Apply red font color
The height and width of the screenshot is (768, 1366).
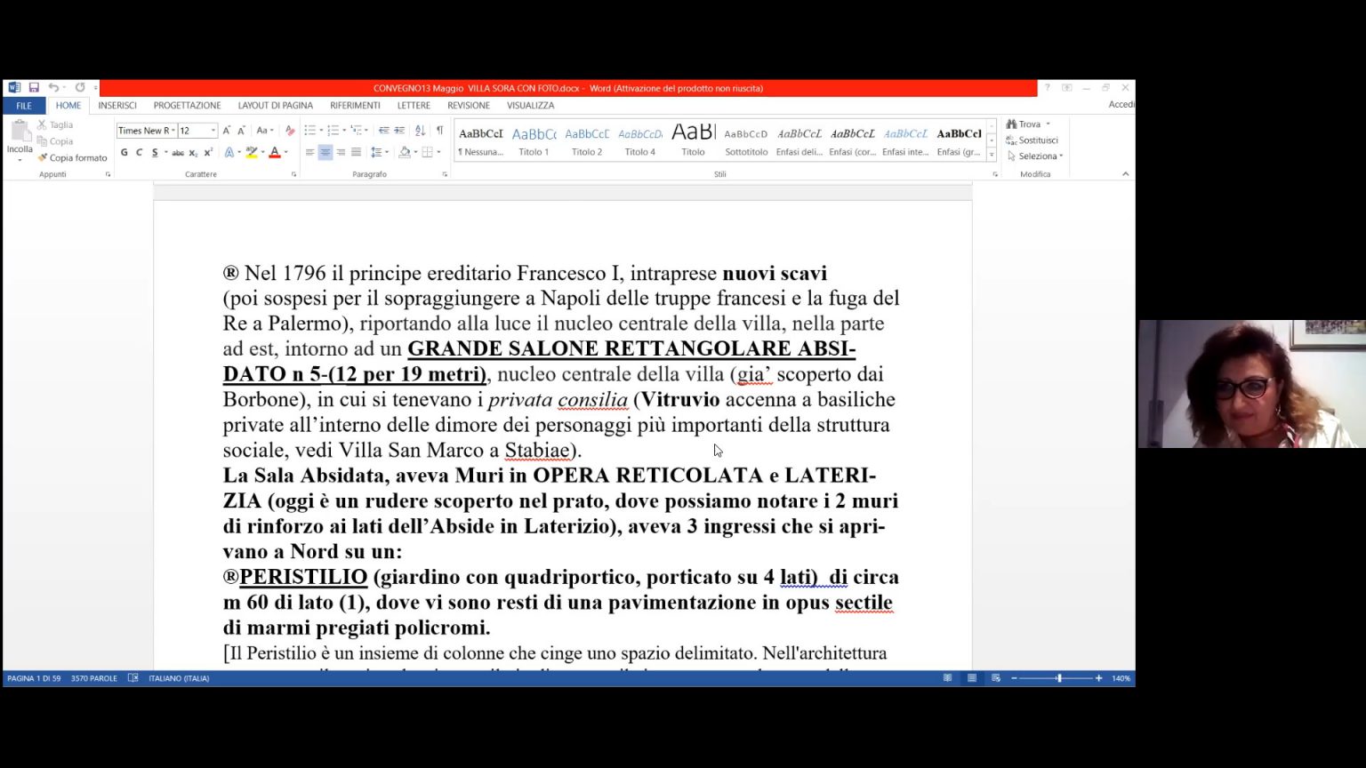(x=275, y=153)
